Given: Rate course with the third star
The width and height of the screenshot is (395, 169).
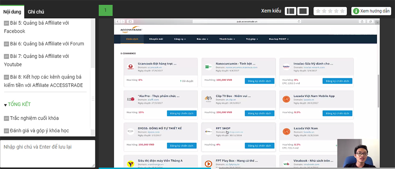Looking at the screenshot, I should click(330, 11).
